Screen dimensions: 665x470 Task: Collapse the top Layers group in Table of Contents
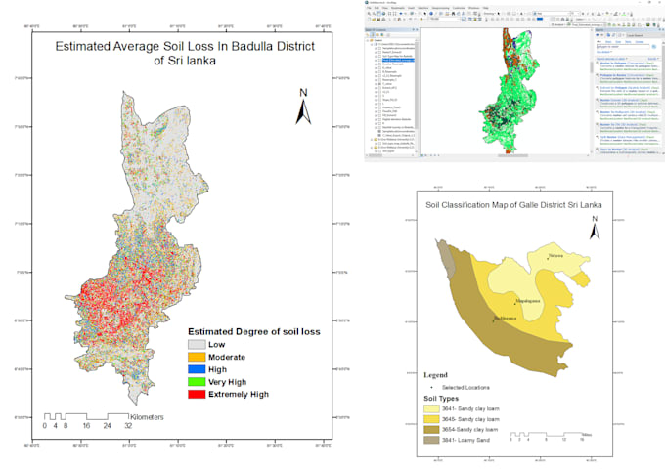tap(368, 40)
